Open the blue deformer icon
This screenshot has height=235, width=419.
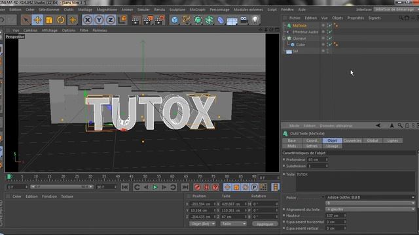tap(221, 20)
